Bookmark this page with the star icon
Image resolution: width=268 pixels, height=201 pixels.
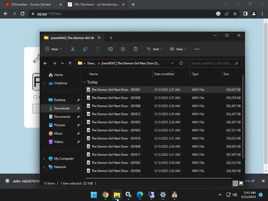(235, 14)
